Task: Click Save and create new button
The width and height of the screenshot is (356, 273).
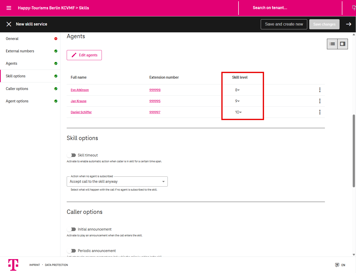Action: coord(284,24)
